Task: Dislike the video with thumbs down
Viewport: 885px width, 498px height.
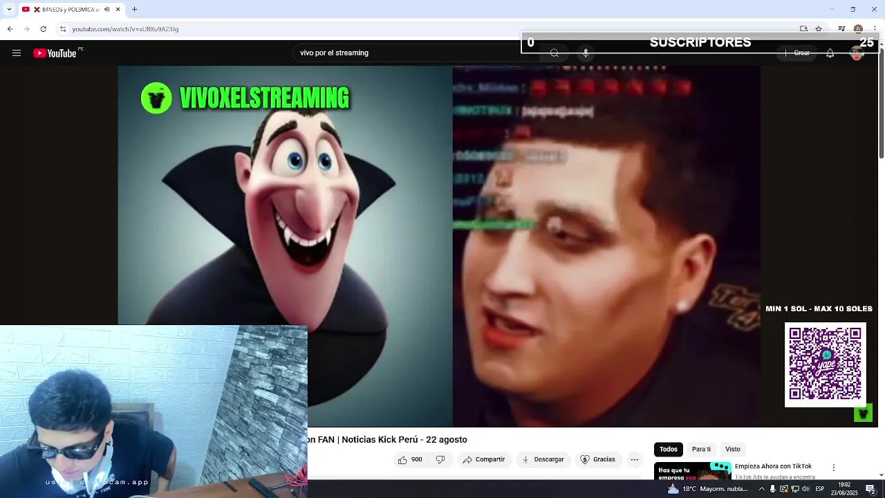Action: tap(440, 459)
